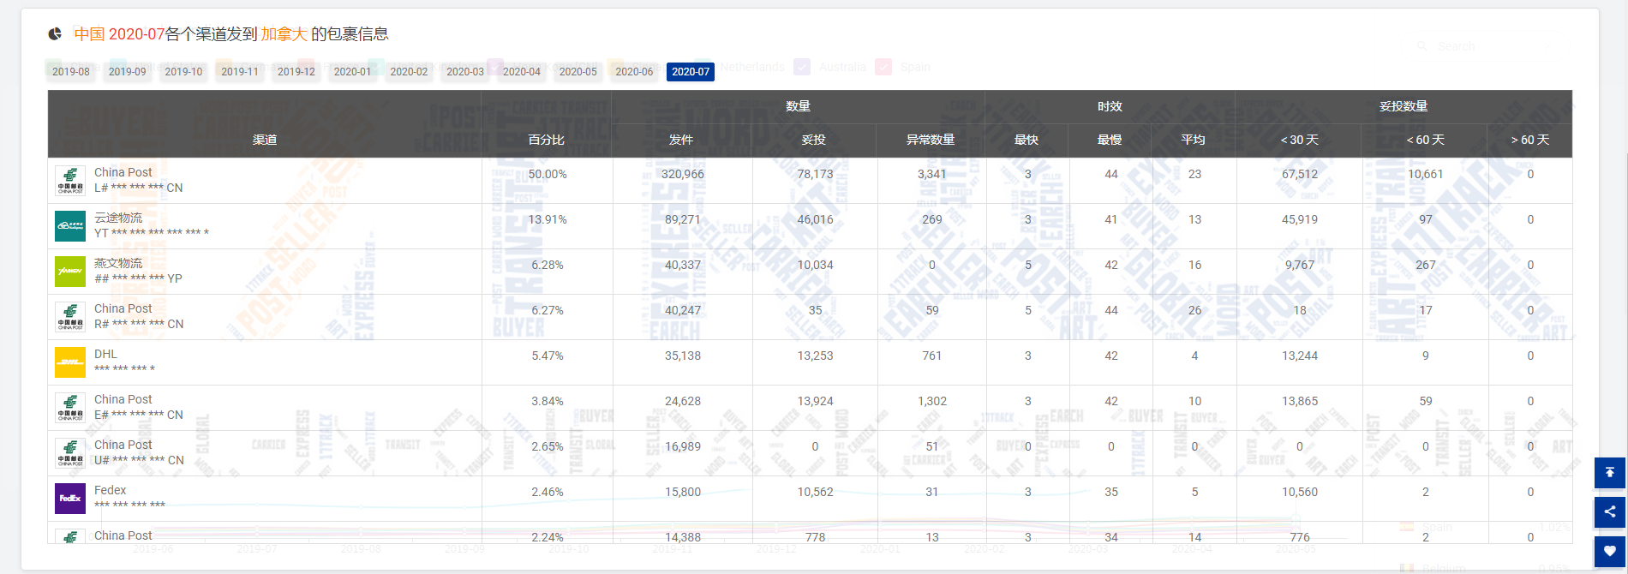Select the 2019-09 month tab
Image resolution: width=1628 pixels, height=574 pixels.
tap(127, 72)
